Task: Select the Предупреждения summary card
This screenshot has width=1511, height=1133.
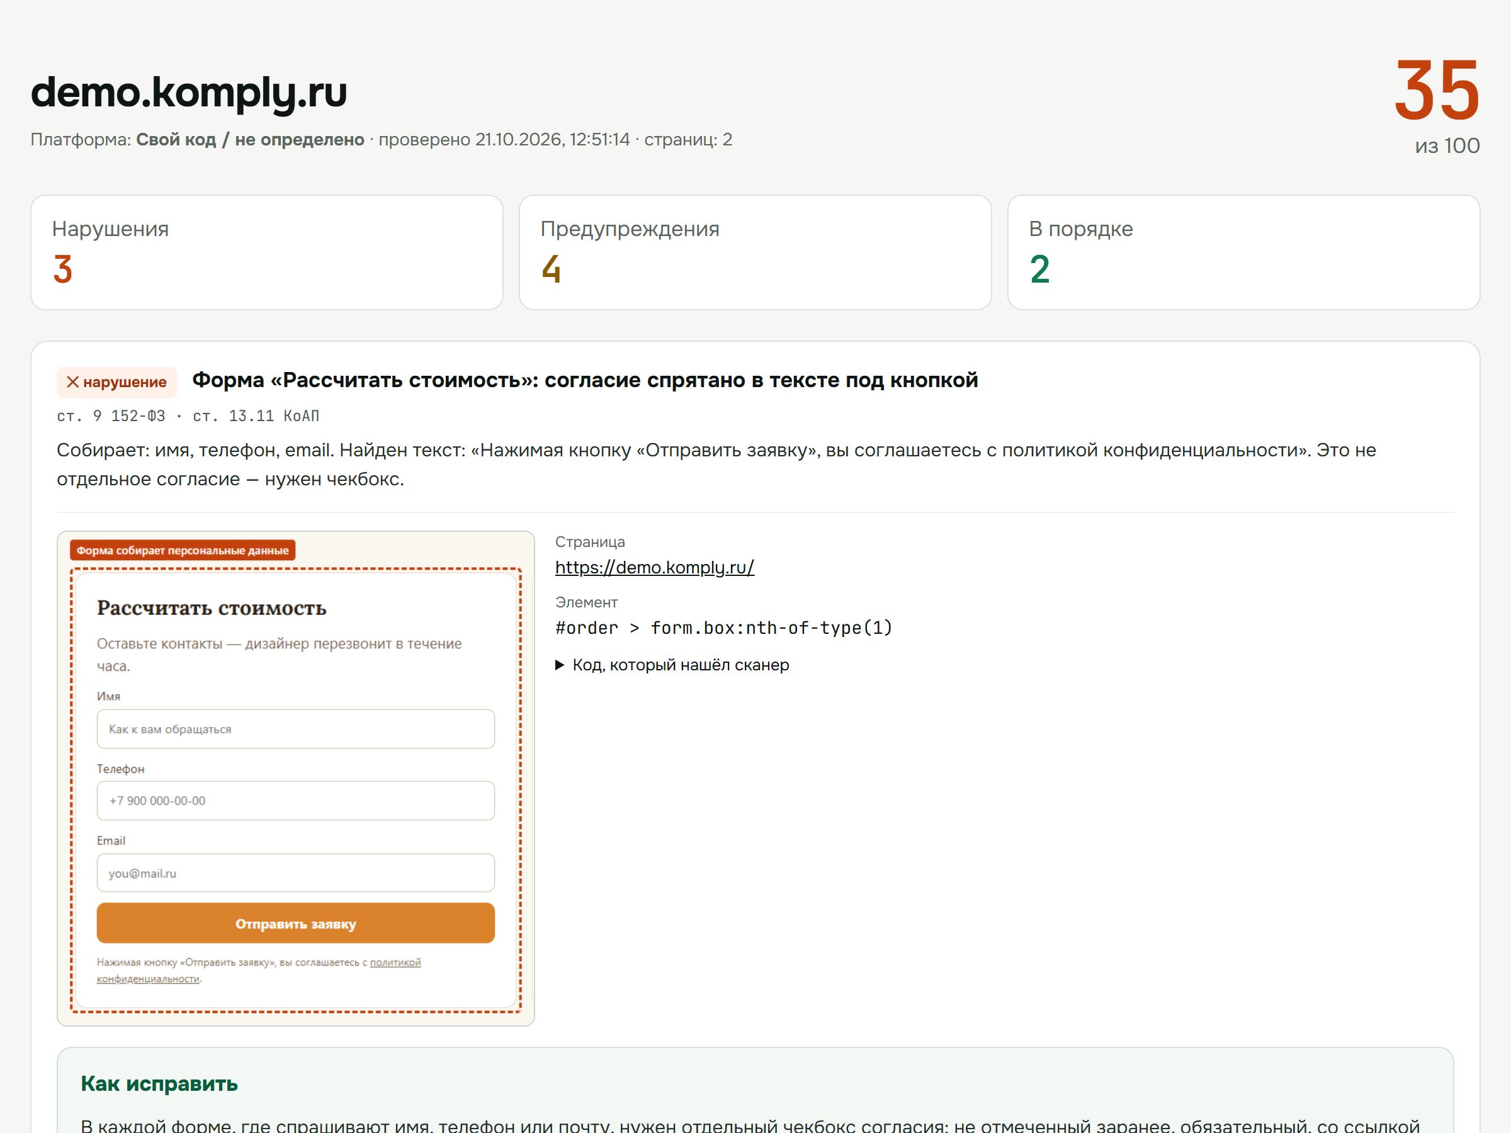Action: click(755, 252)
